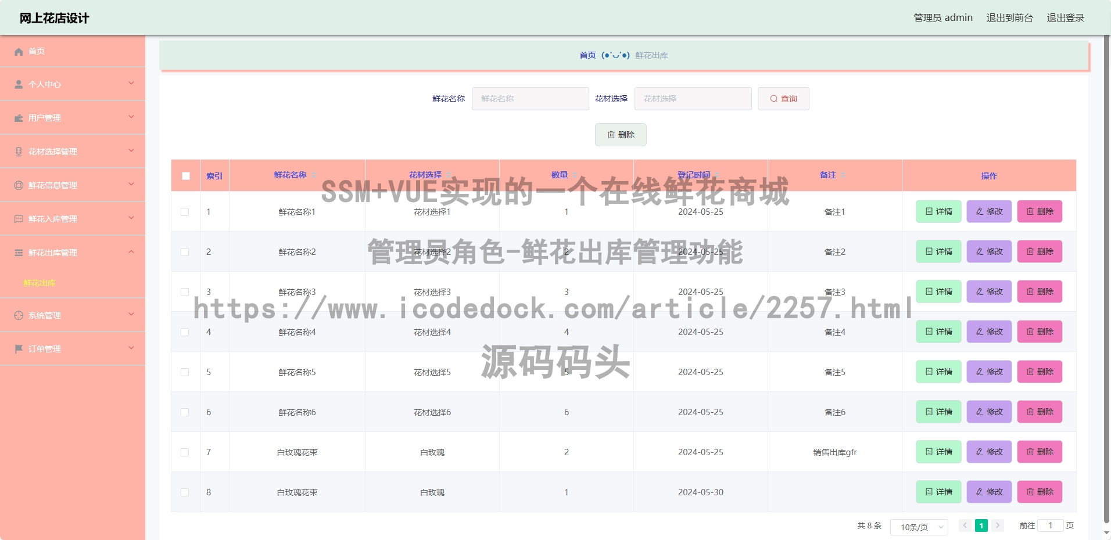
Task: Click 管理员 admin in the header
Action: pos(943,18)
